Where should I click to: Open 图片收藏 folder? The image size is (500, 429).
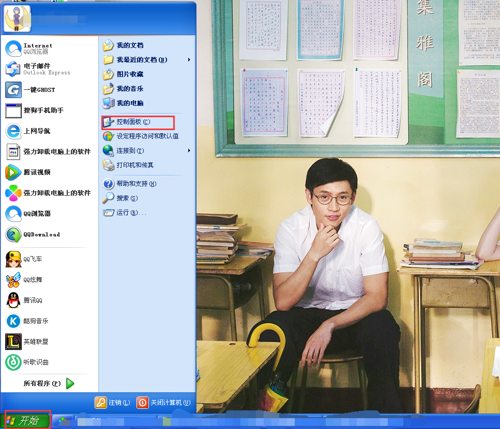click(x=147, y=74)
